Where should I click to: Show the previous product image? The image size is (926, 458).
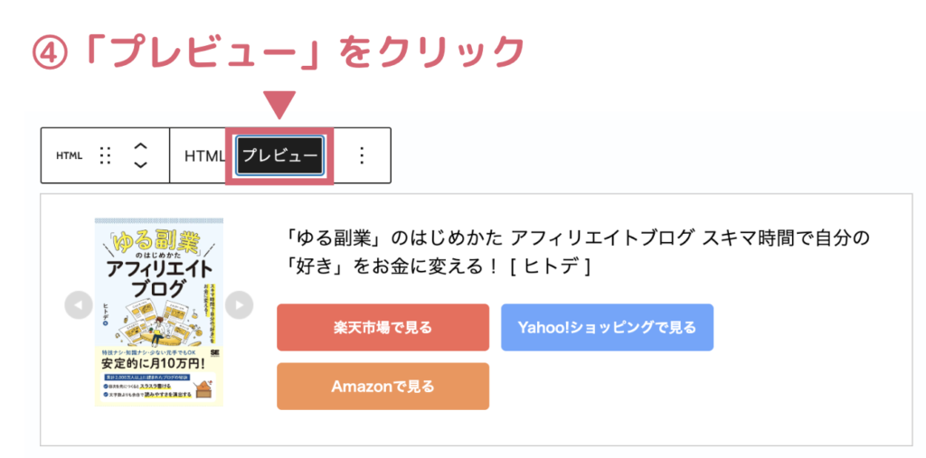click(x=79, y=305)
